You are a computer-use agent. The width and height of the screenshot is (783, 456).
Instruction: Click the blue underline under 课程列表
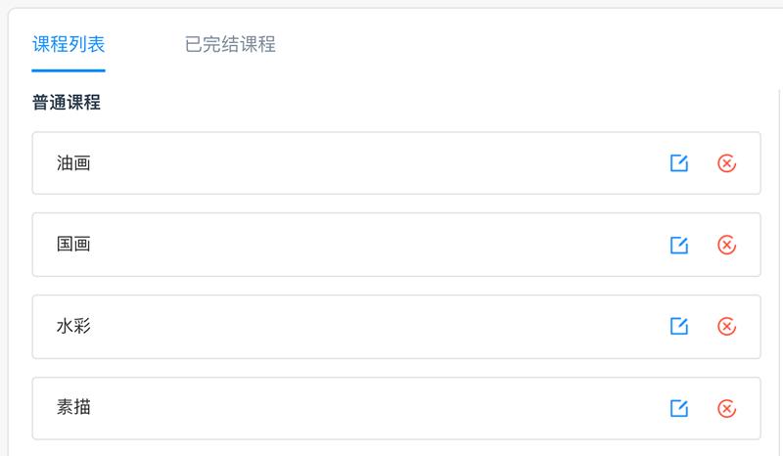pyautogui.click(x=69, y=70)
